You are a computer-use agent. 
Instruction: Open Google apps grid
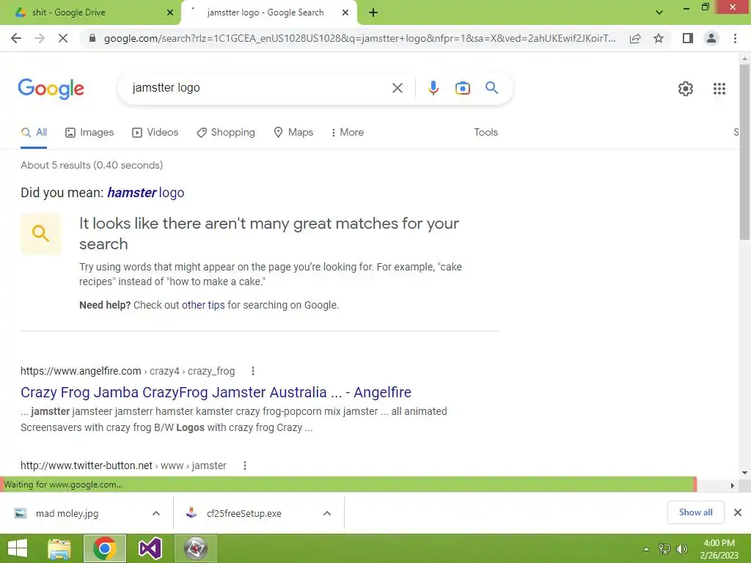coord(719,89)
